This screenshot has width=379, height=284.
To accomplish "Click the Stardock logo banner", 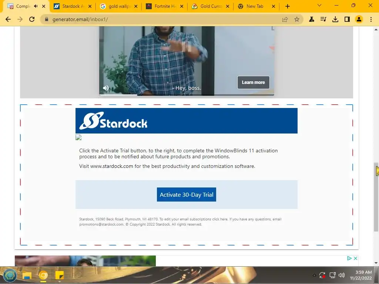I will pos(187,121).
